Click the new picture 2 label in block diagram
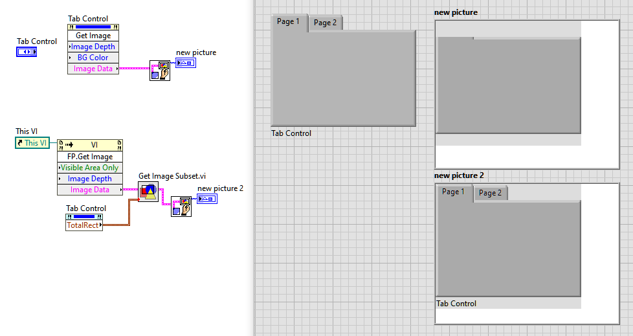This screenshot has height=336, width=633. tap(221, 188)
